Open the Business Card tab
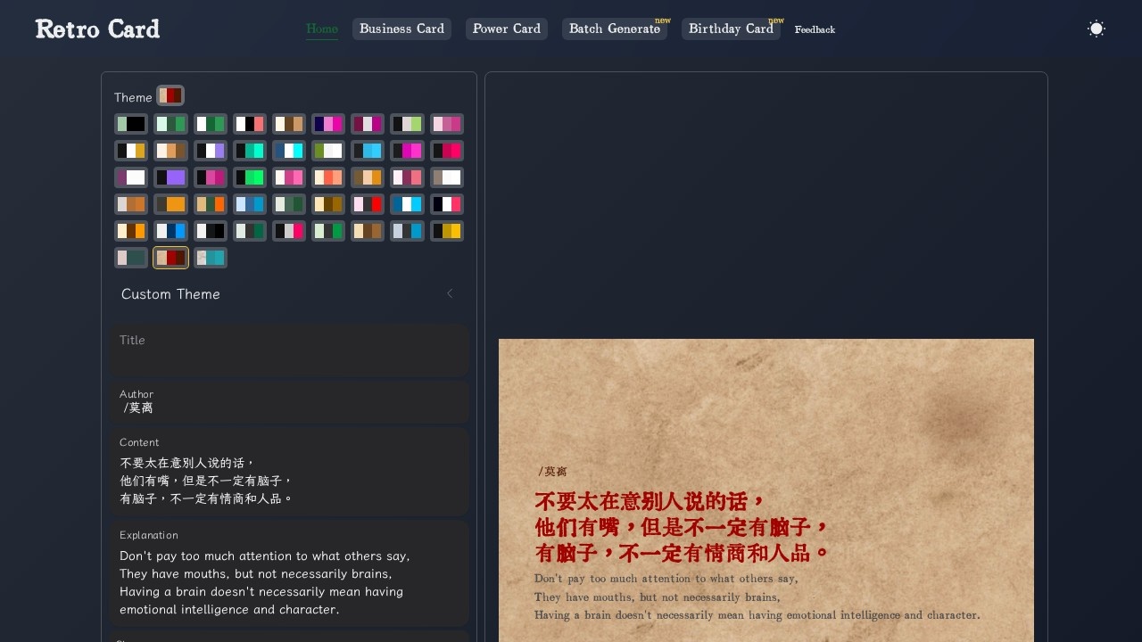This screenshot has width=1142, height=642. tap(401, 29)
